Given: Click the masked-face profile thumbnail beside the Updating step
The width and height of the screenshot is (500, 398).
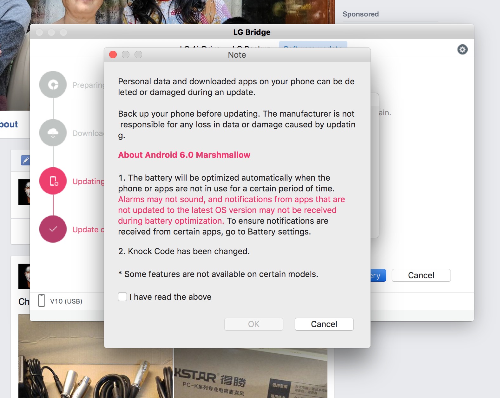Looking at the screenshot, I should pyautogui.click(x=24, y=192).
